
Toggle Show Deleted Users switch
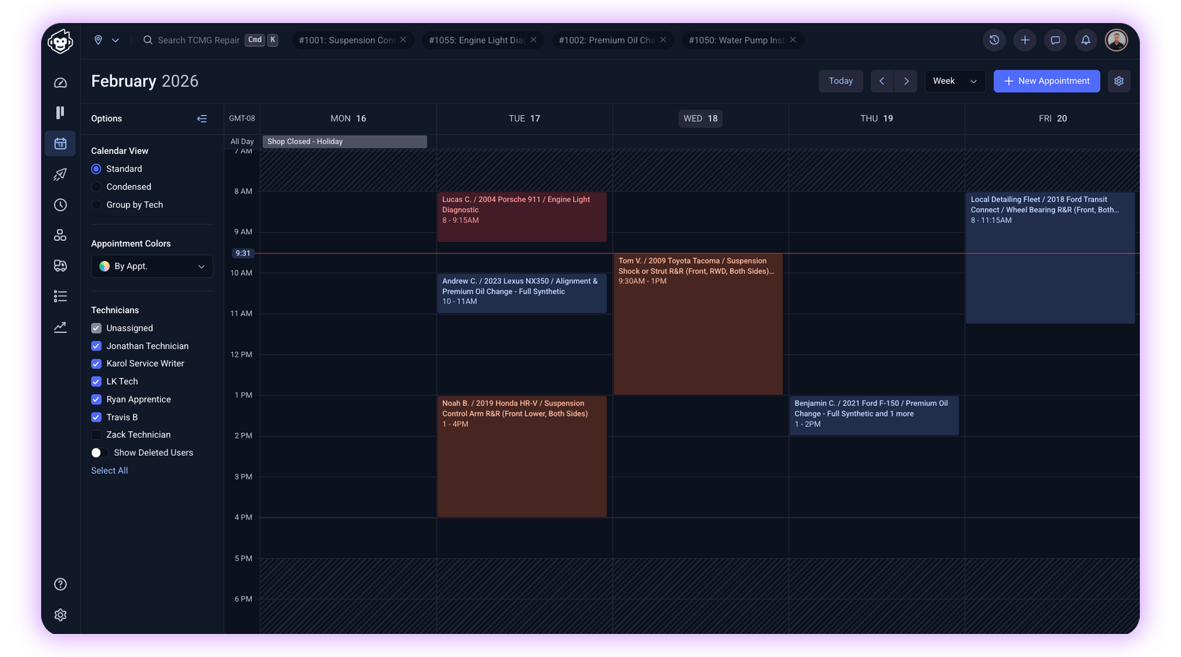click(x=100, y=453)
